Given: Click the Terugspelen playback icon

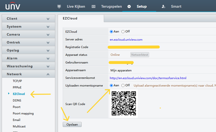Looking at the screenshot, I should pos(94,6).
